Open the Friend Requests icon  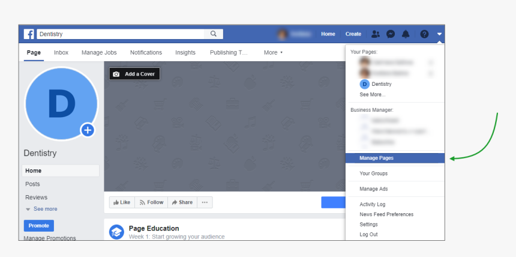[376, 34]
